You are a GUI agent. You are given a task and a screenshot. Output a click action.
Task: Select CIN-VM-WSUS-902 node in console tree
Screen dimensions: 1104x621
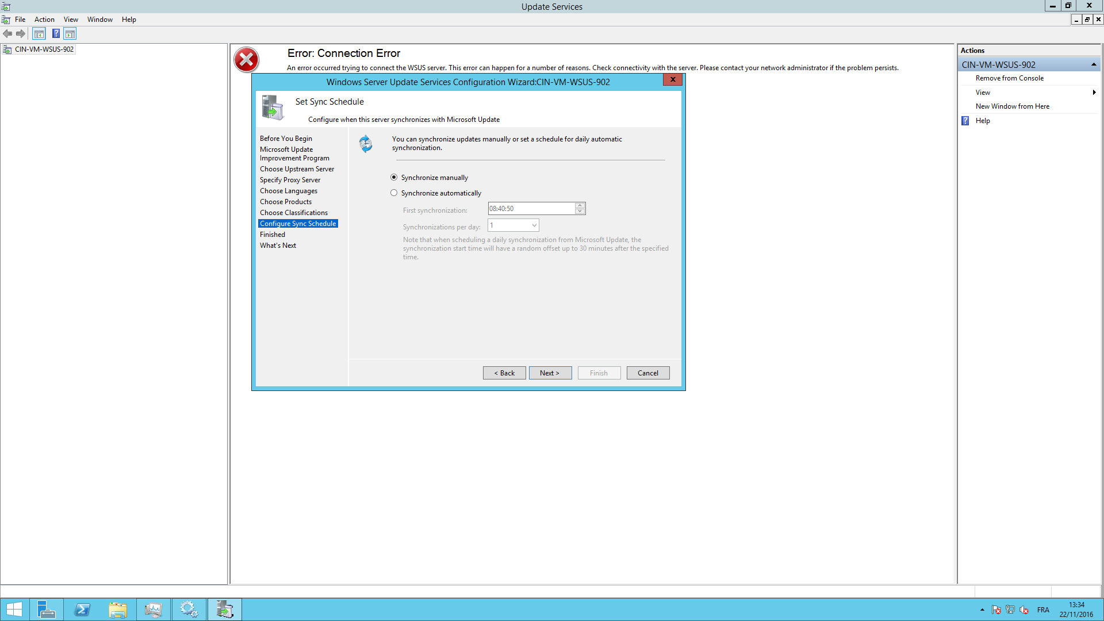pyautogui.click(x=44, y=49)
